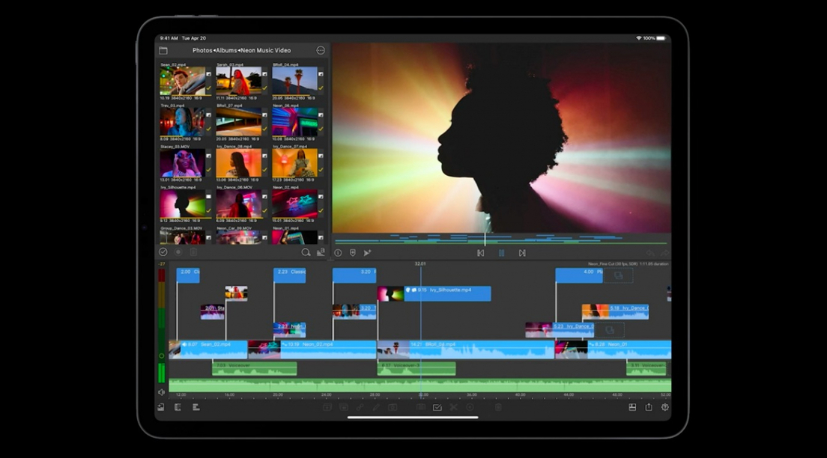Open help and settings gear icon
Screen dimensions: 827x458
664,407
